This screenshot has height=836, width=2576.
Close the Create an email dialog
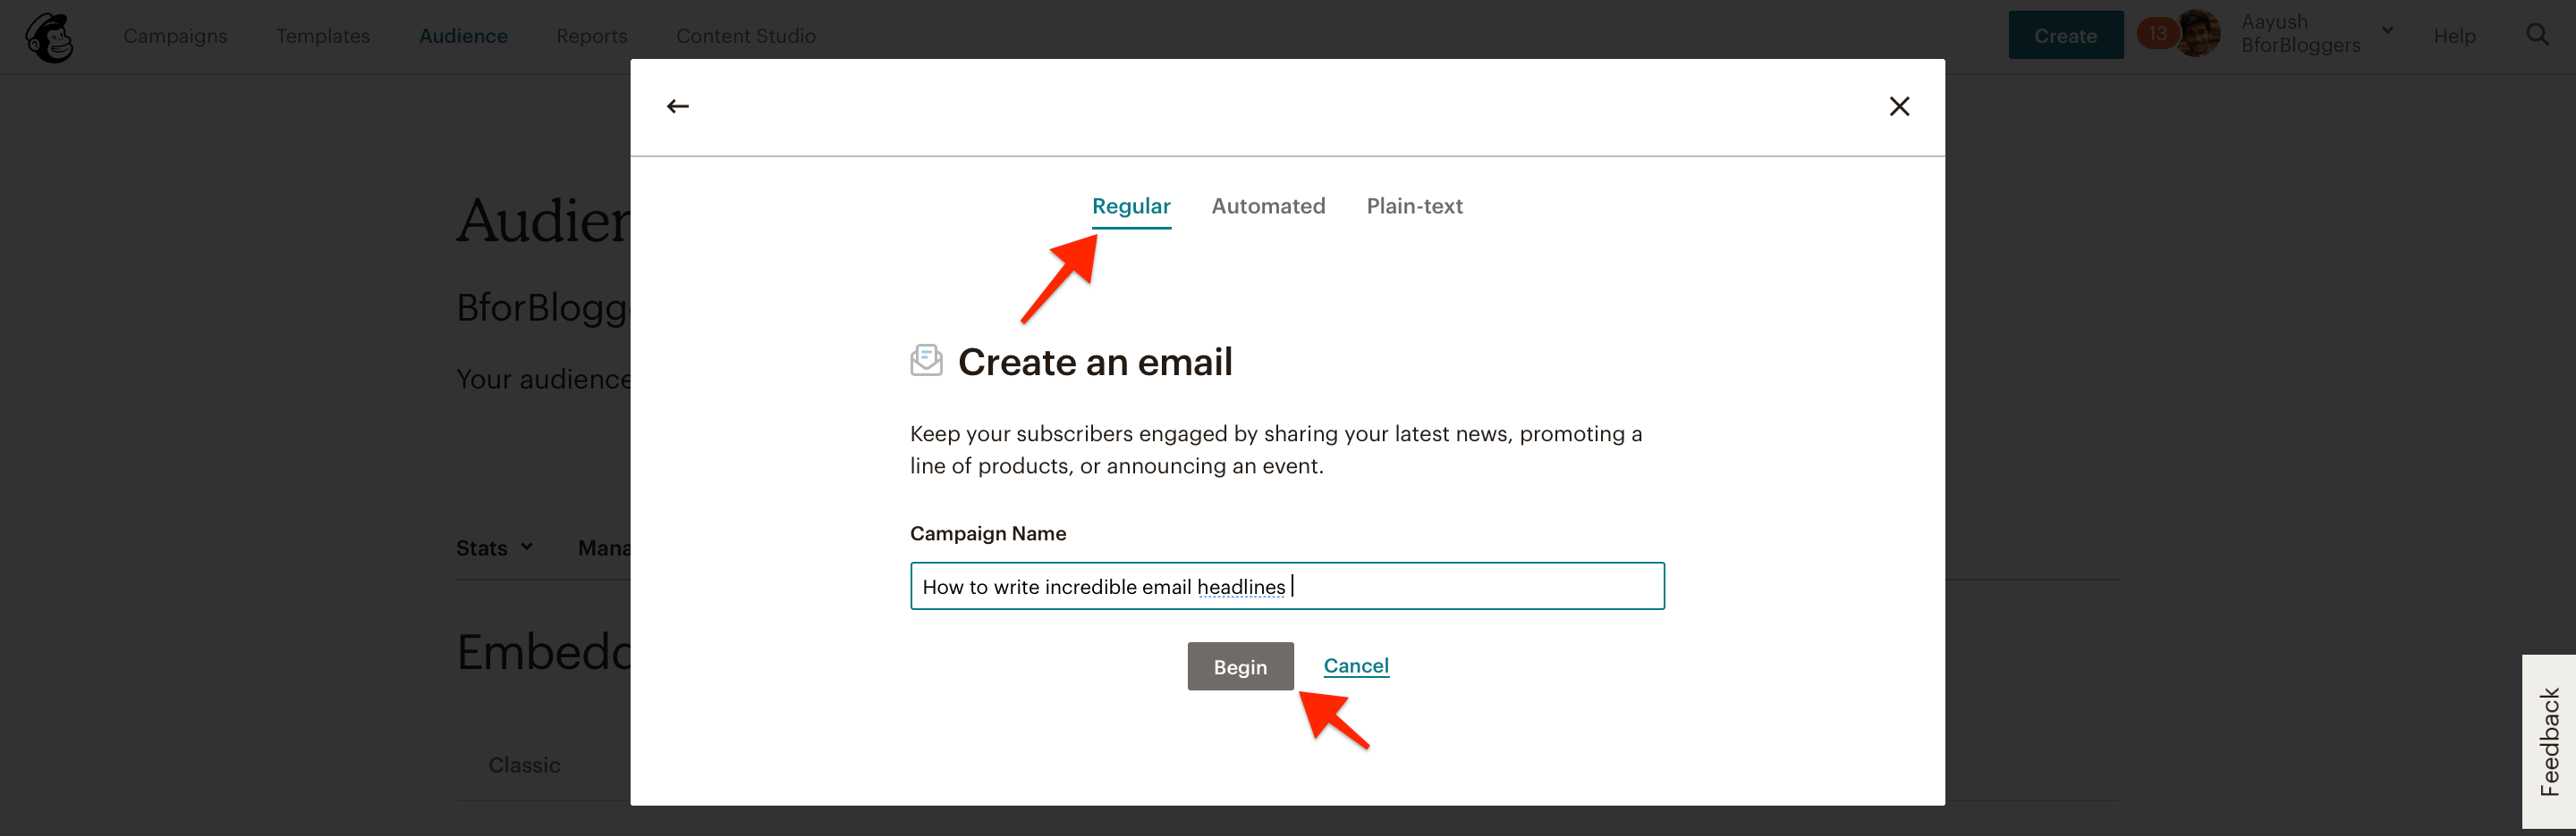click(1899, 106)
